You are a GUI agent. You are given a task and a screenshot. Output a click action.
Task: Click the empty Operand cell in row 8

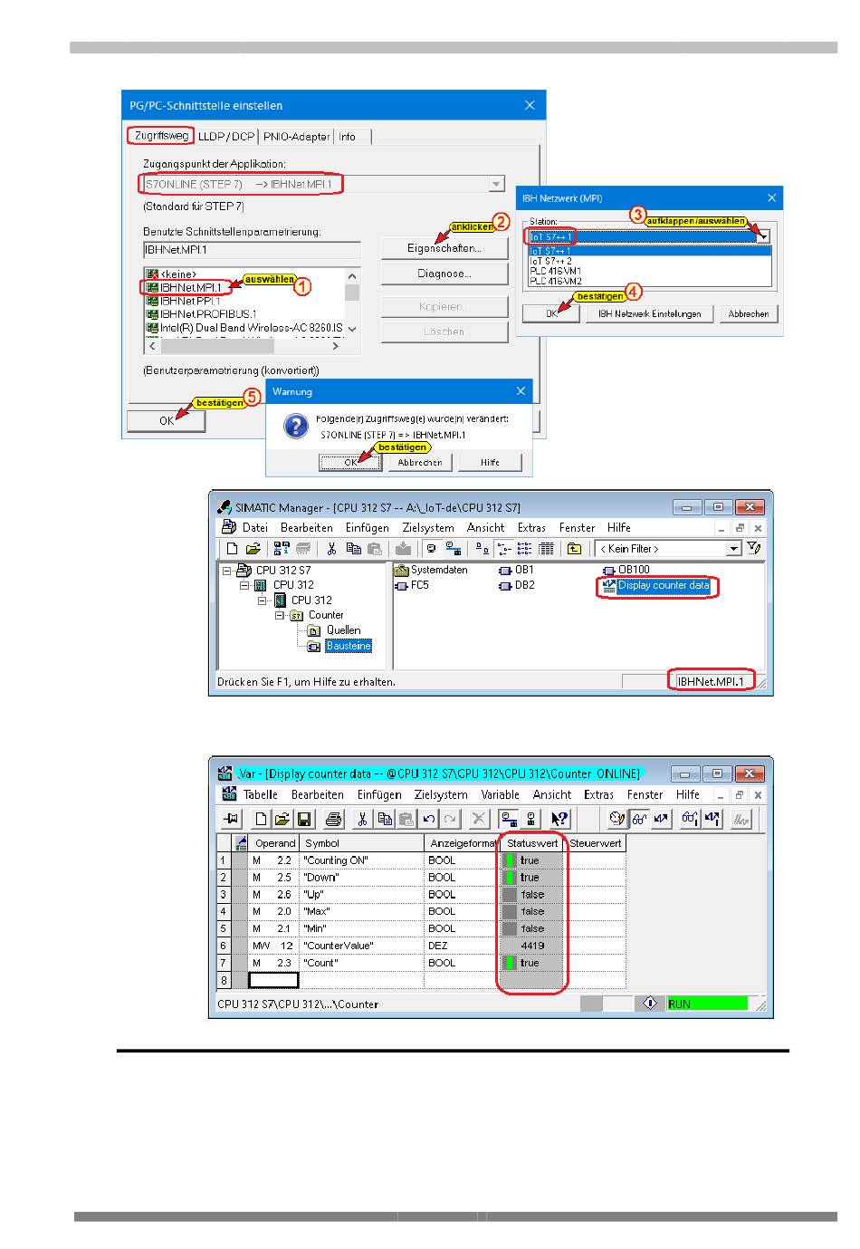(273, 980)
